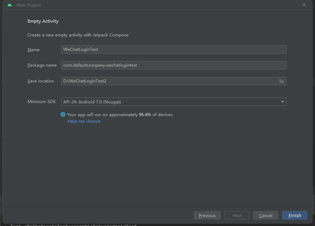Open the folder browser for Save location
The image size is (315, 226).
282,81
